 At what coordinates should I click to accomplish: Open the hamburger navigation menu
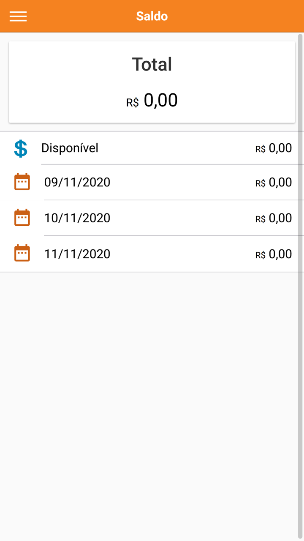click(x=18, y=16)
